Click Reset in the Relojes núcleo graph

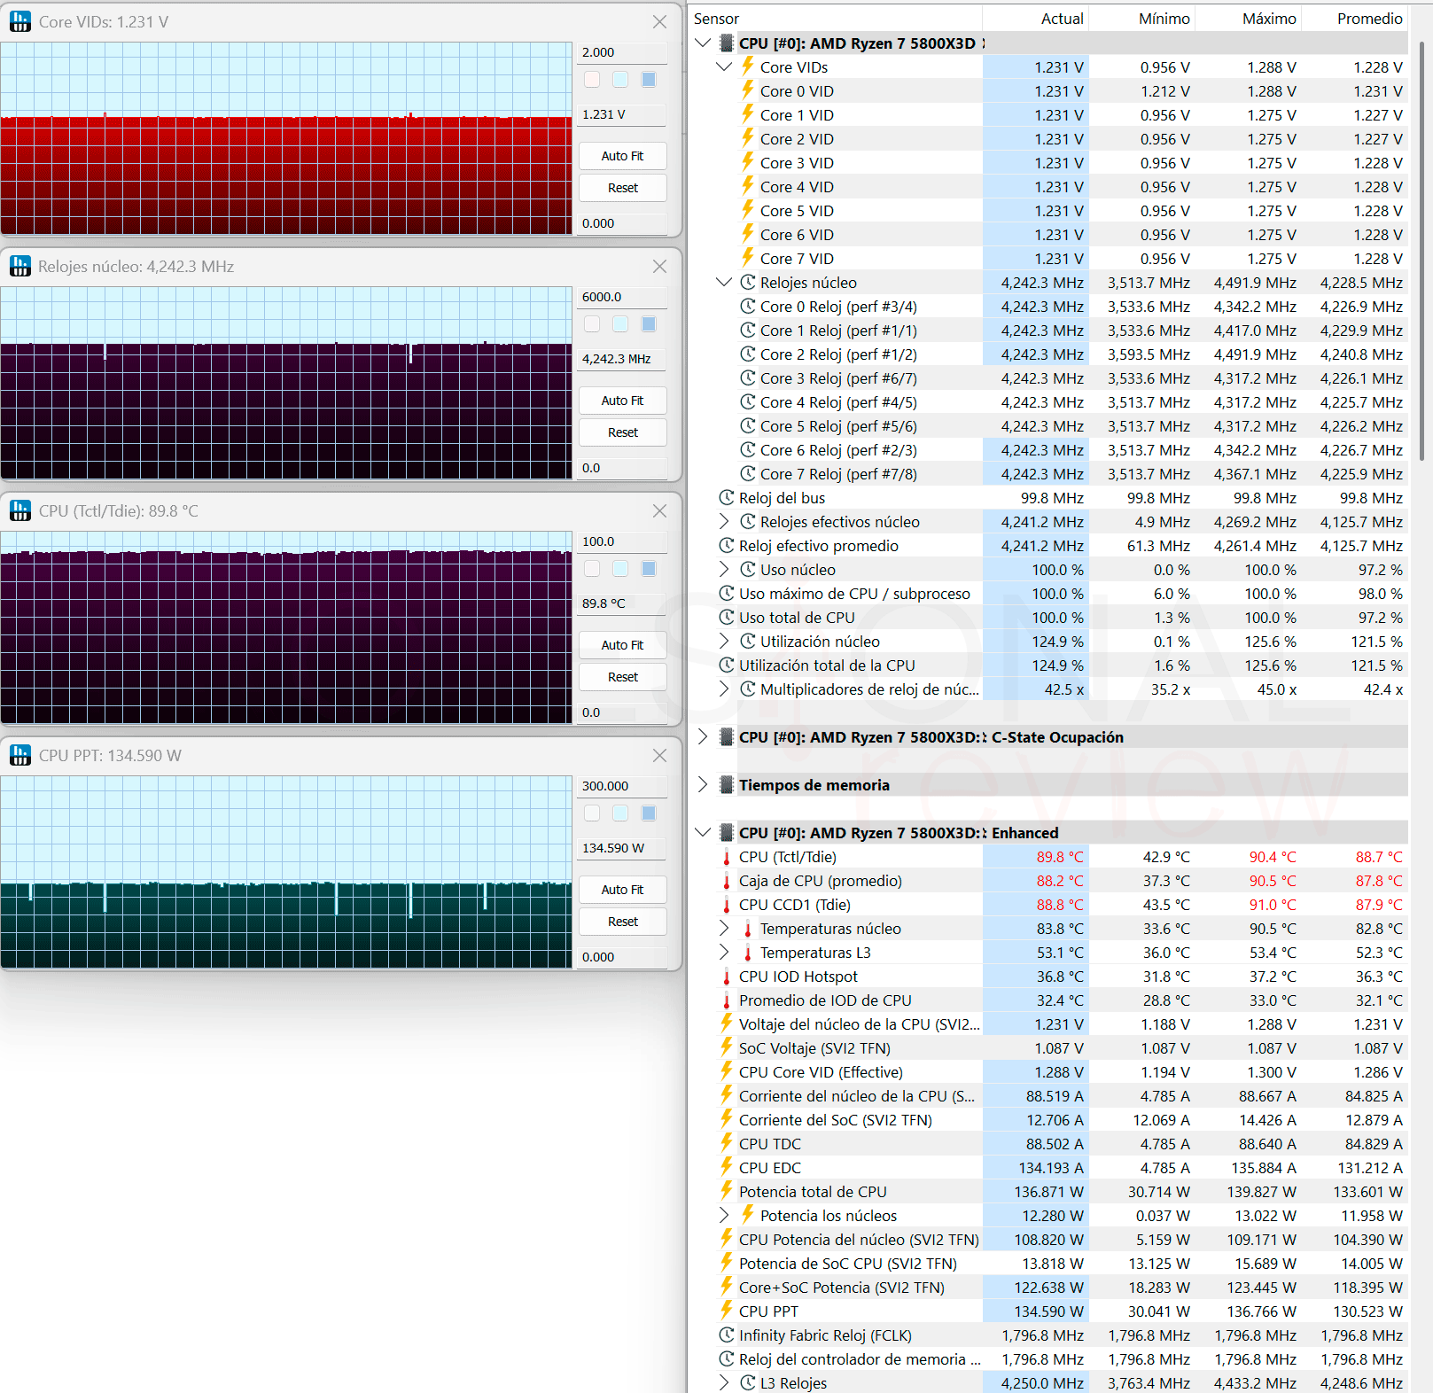(622, 432)
